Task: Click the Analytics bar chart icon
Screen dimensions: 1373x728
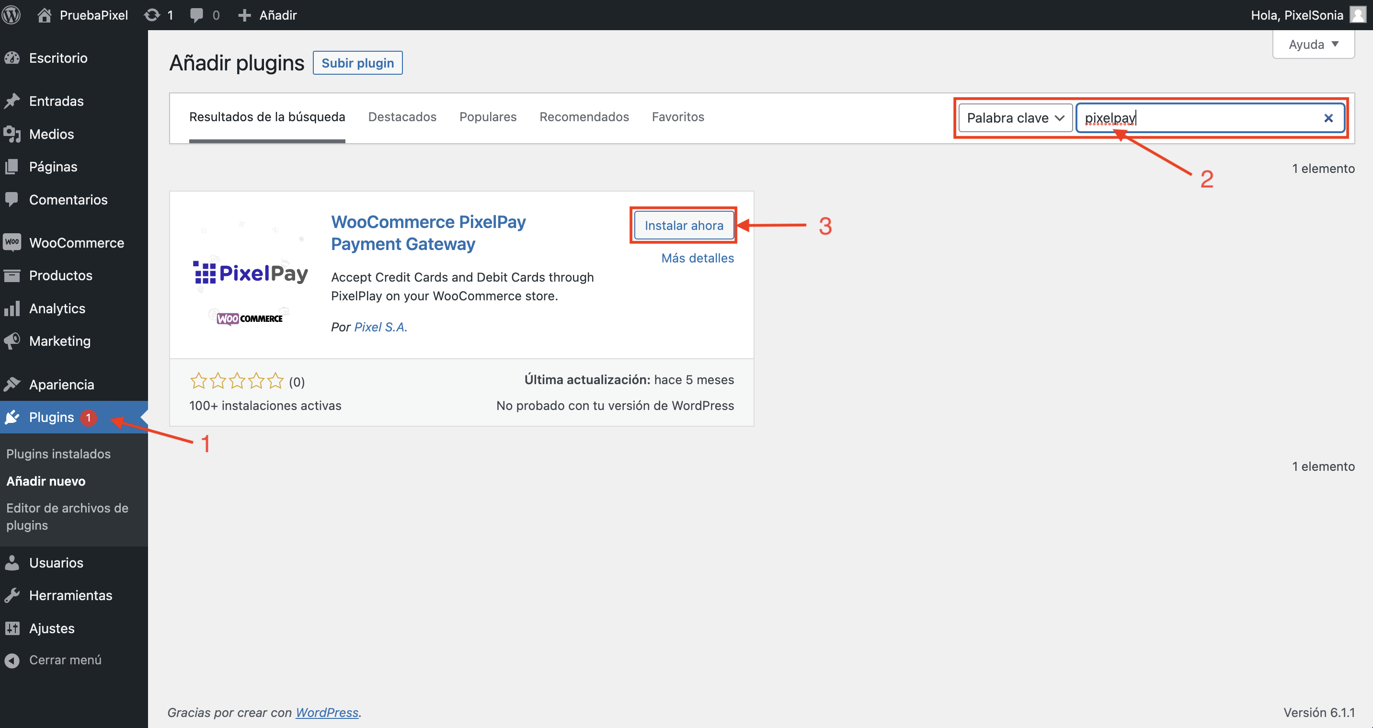Action: coord(11,308)
